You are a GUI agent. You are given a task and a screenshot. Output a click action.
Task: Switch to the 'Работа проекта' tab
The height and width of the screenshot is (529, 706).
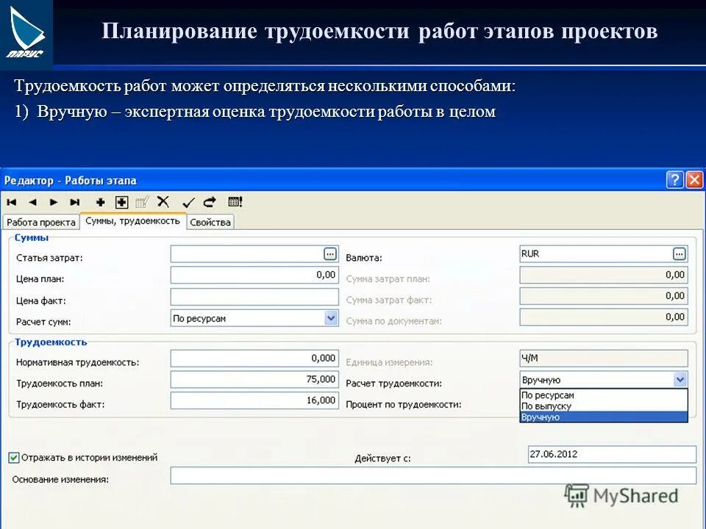(x=40, y=221)
